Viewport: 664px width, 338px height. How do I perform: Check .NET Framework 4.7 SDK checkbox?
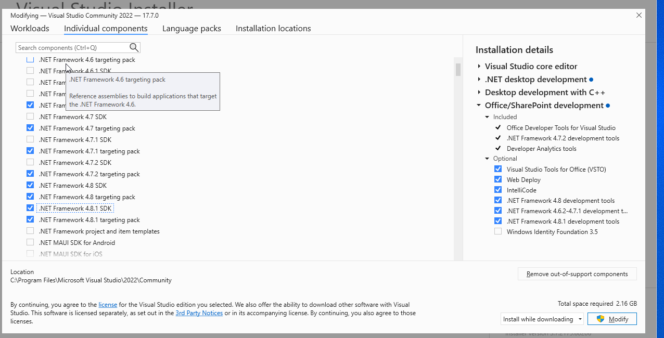point(30,116)
